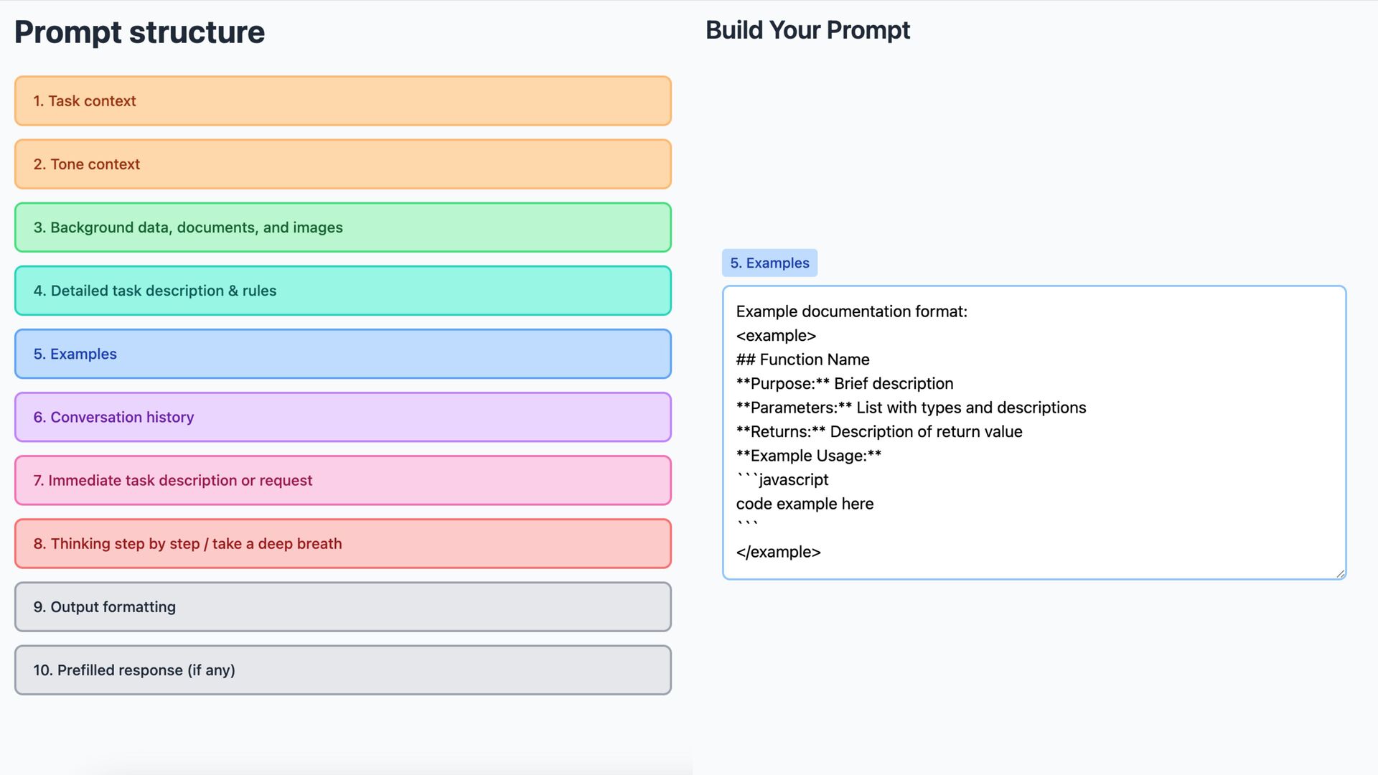Image resolution: width=1378 pixels, height=775 pixels.
Task: Place cursor on "## Function Name" line
Action: click(x=802, y=360)
